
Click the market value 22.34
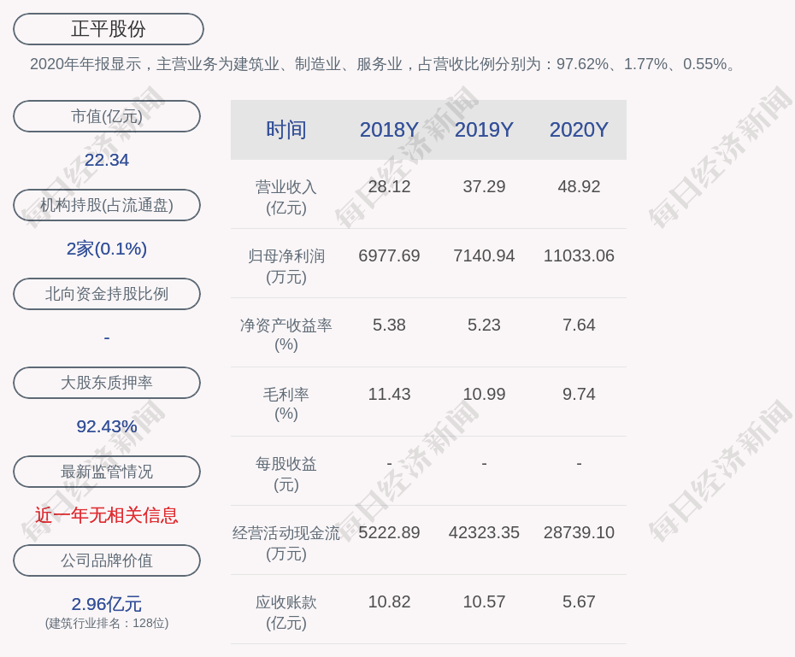[x=107, y=160]
